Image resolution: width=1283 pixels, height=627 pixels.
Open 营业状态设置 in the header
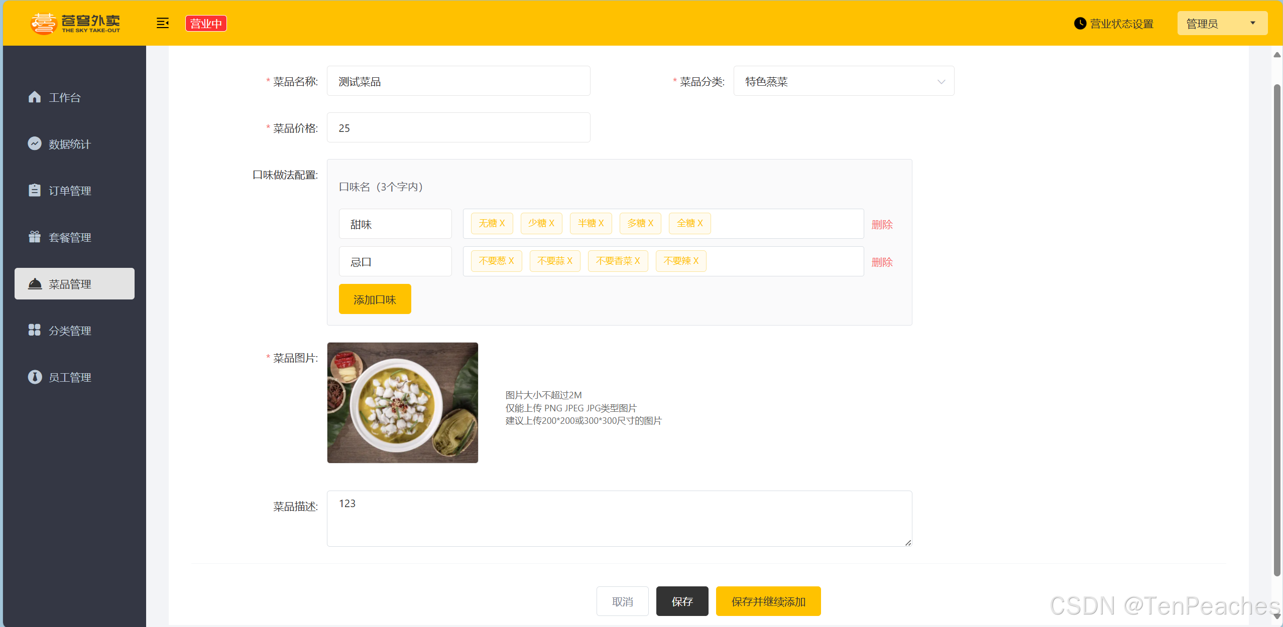click(x=1114, y=24)
